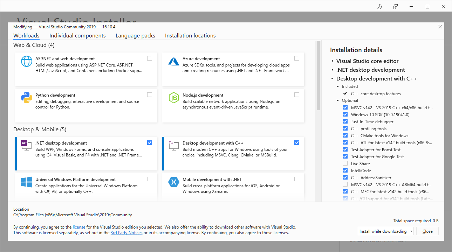Collapse Desktop development with C++ details
Screen dimensions: 452x252
coord(333,79)
